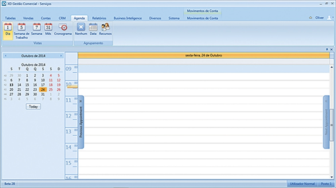The height and width of the screenshot is (188, 336).
Task: Open the Oliver user dropdown
Action: [329, 18]
